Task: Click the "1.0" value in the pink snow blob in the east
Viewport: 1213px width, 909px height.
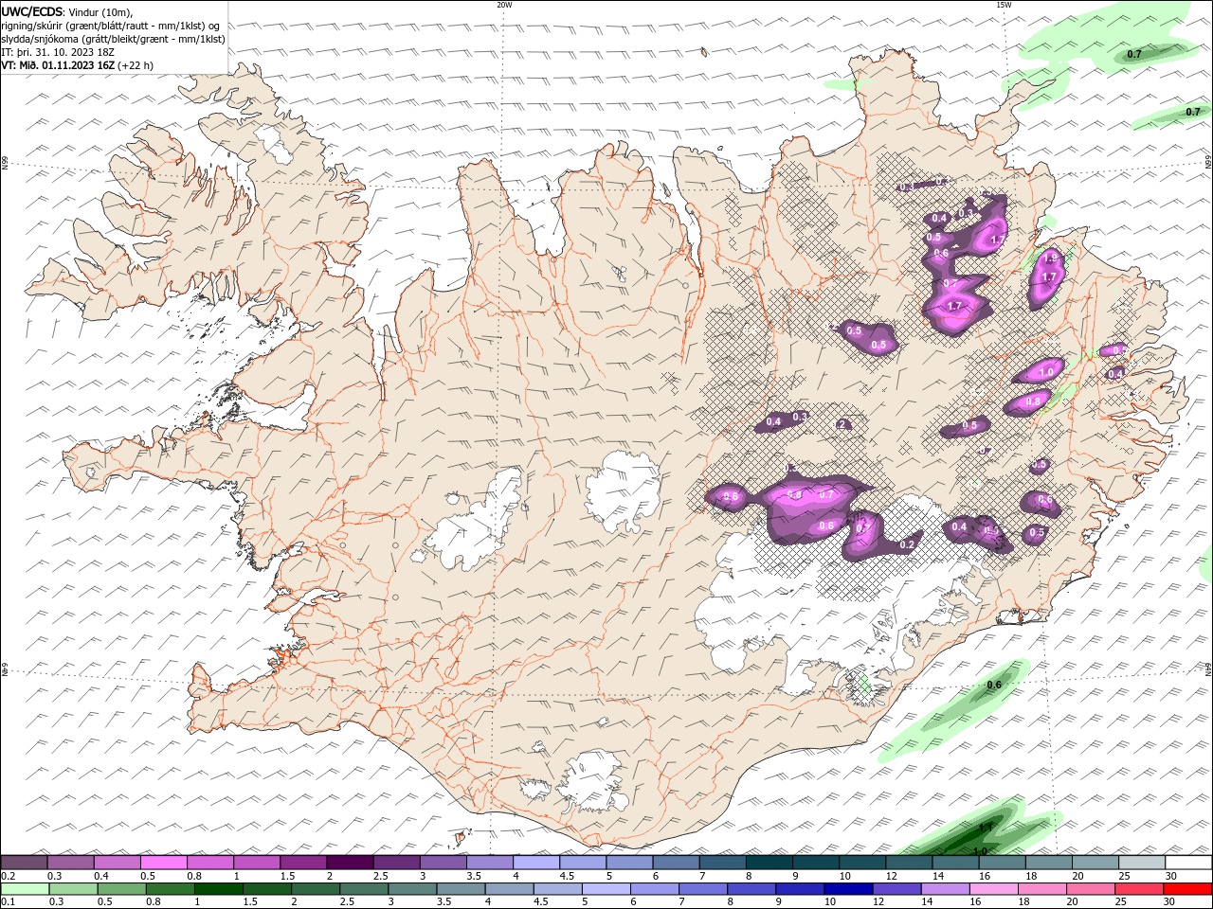Action: click(x=1046, y=372)
